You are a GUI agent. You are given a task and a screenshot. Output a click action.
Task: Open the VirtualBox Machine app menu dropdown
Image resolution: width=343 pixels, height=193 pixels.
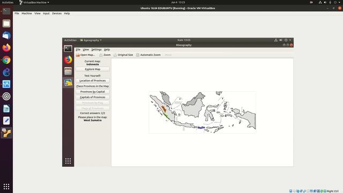tap(34, 2)
